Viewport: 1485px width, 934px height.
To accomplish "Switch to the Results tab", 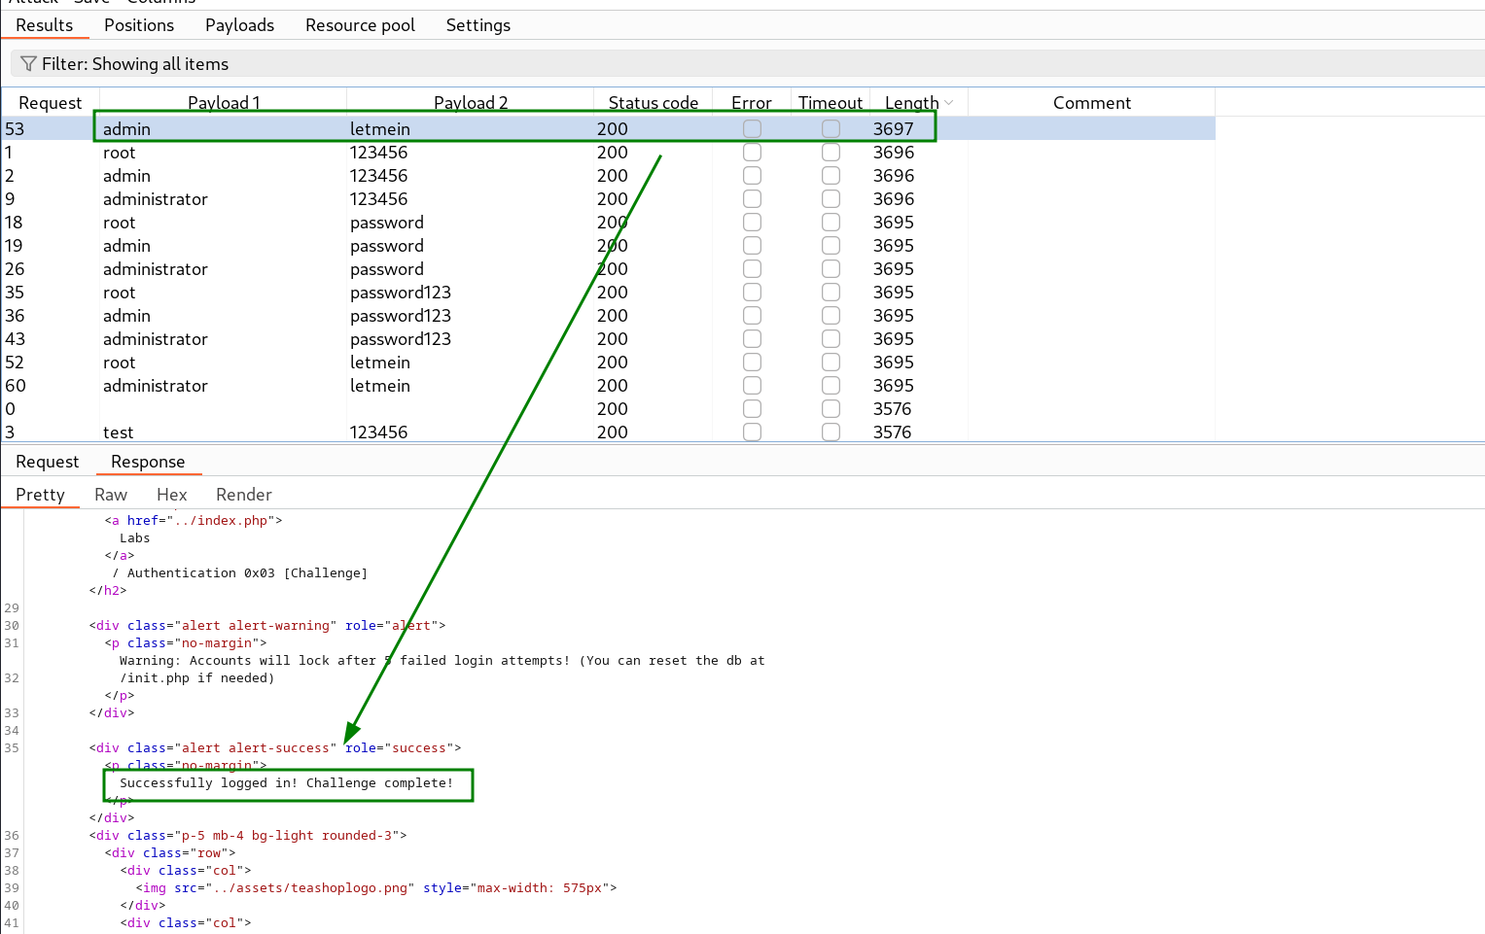I will click(x=45, y=25).
